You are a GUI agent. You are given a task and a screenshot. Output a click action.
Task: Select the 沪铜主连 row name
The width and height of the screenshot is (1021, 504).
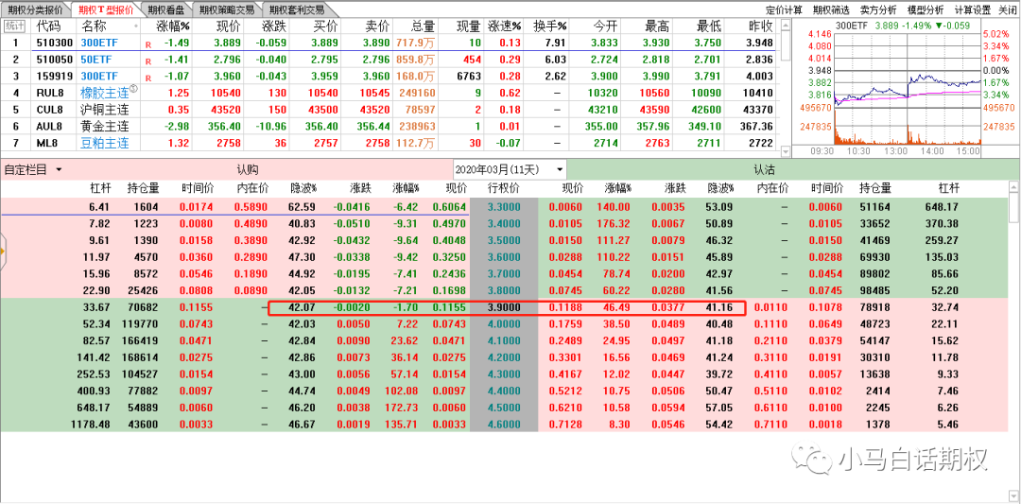(105, 110)
